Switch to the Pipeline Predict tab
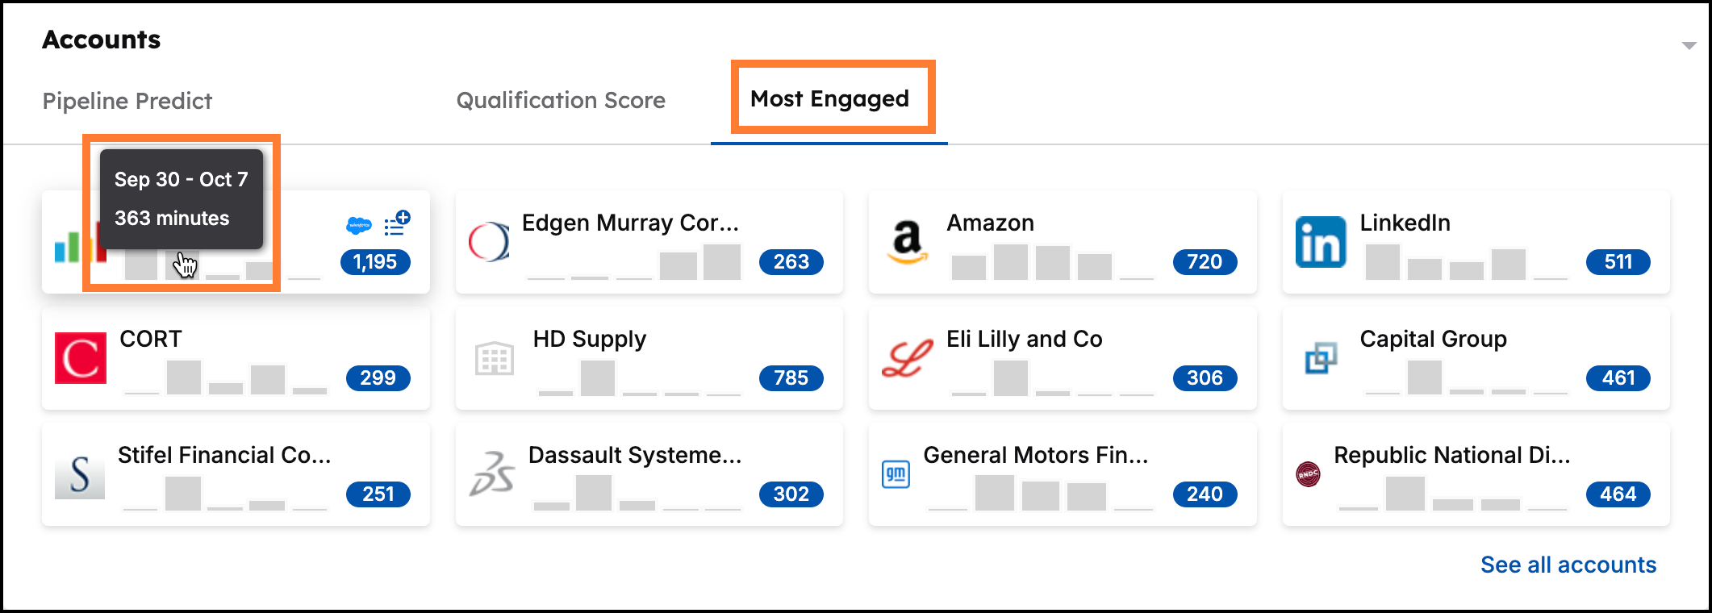This screenshot has width=1712, height=613. (127, 101)
